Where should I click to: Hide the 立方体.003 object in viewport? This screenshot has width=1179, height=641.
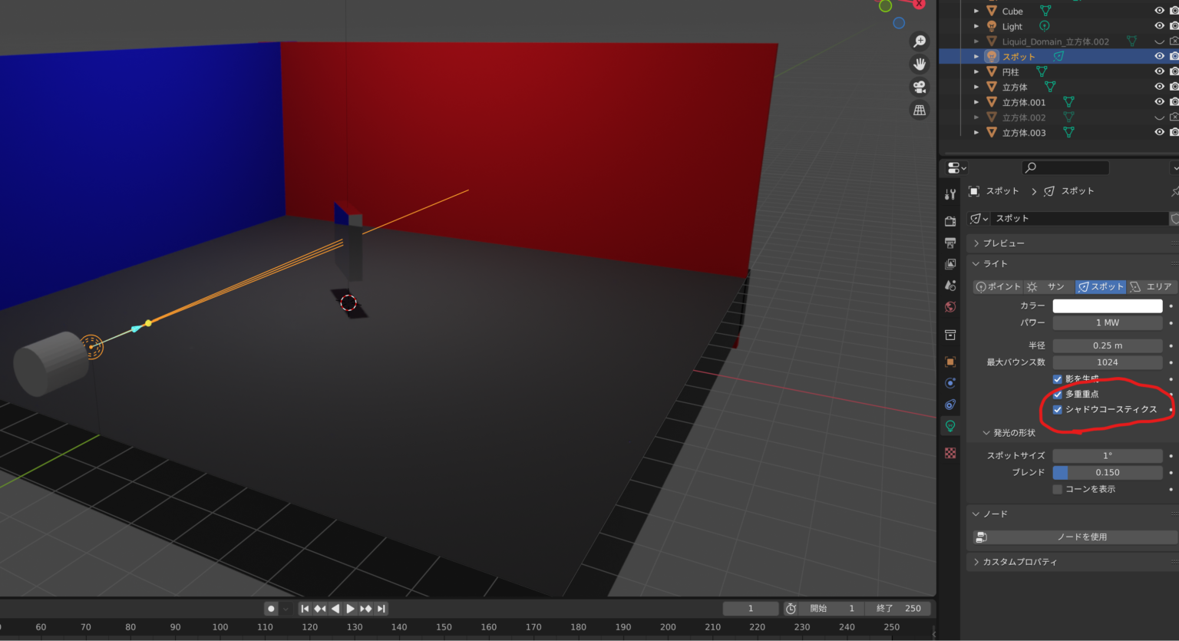coord(1158,132)
